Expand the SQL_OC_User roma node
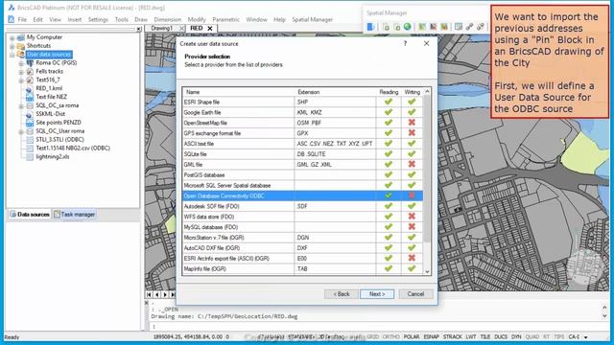The height and width of the screenshot is (345, 614). (x=21, y=131)
